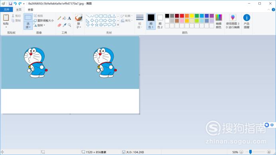Open the Customize Quick Access Toolbar arrow
This screenshot has width=276, height=155.
click(x=24, y=4)
